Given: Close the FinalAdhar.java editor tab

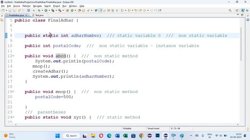Looking at the screenshot, I should (26, 15).
